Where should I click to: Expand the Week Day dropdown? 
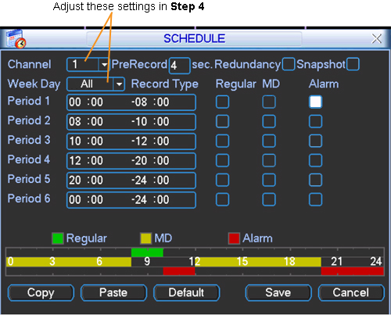point(119,84)
